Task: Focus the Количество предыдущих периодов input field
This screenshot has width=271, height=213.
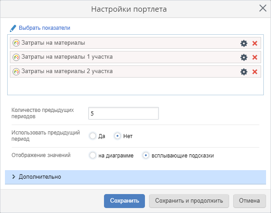Action: (x=123, y=114)
